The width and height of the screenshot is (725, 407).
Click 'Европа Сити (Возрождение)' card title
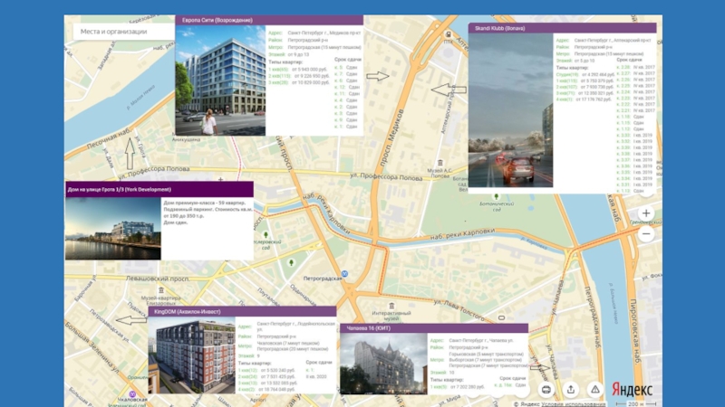pos(217,20)
